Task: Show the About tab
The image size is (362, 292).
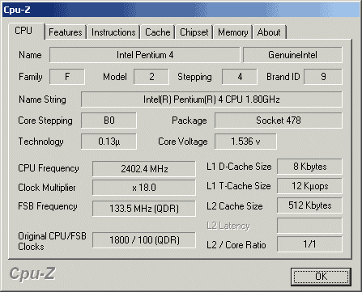Action: [x=269, y=32]
